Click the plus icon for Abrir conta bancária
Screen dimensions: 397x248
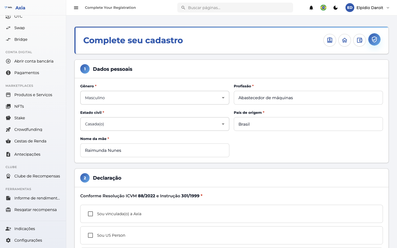tap(8, 61)
